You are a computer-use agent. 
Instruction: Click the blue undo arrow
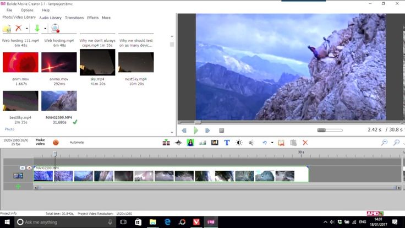(x=265, y=143)
